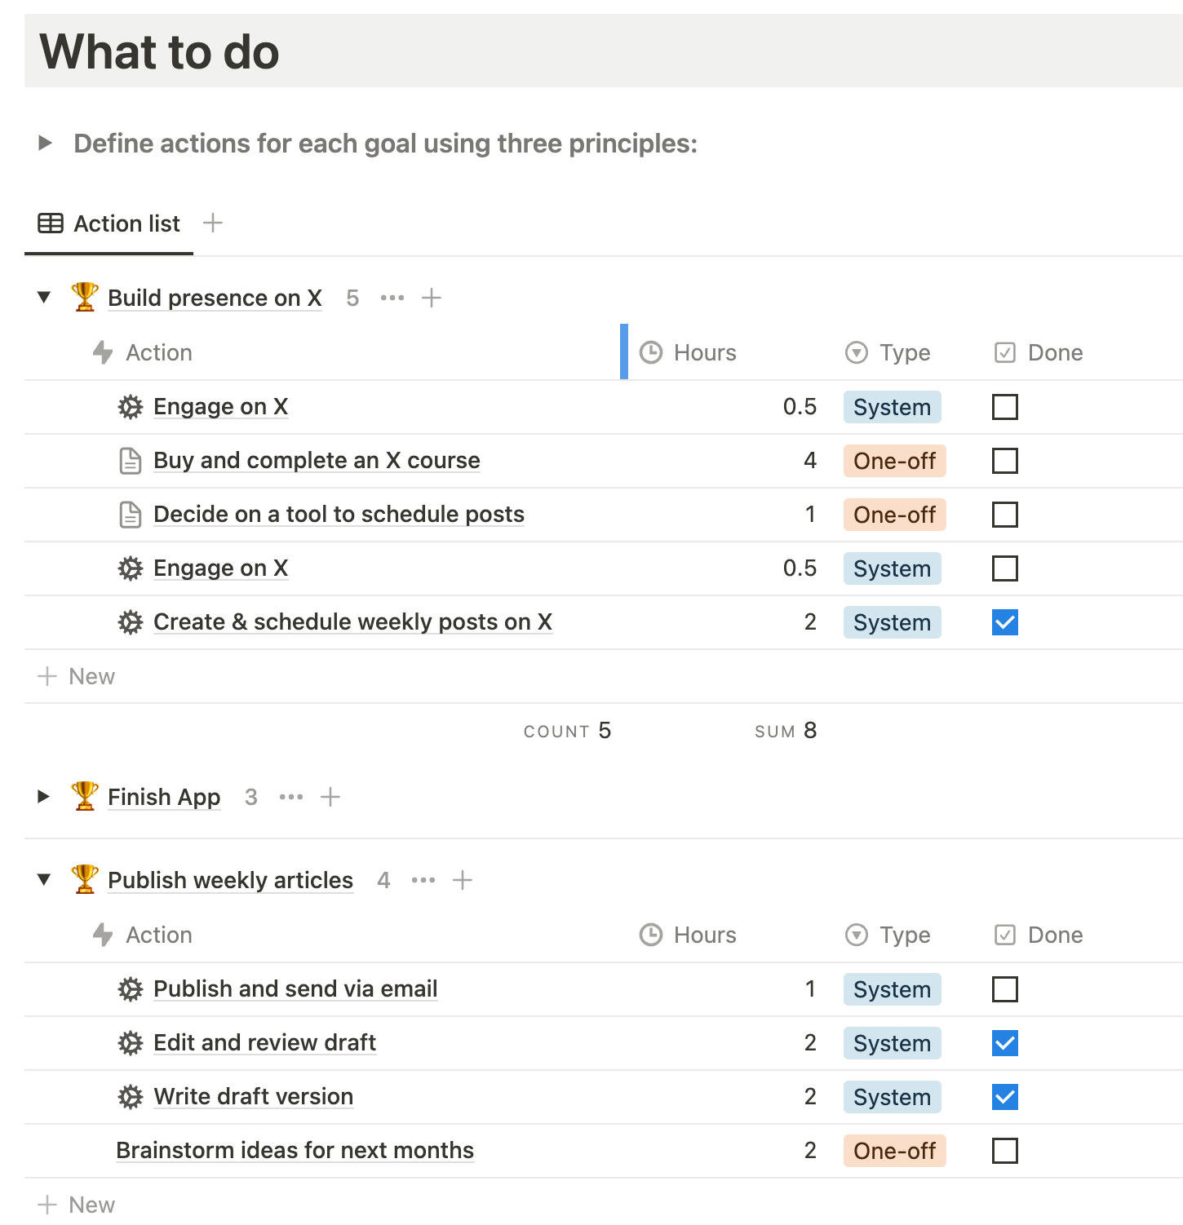Open Decide on a tool to schedule posts

pos(339,515)
